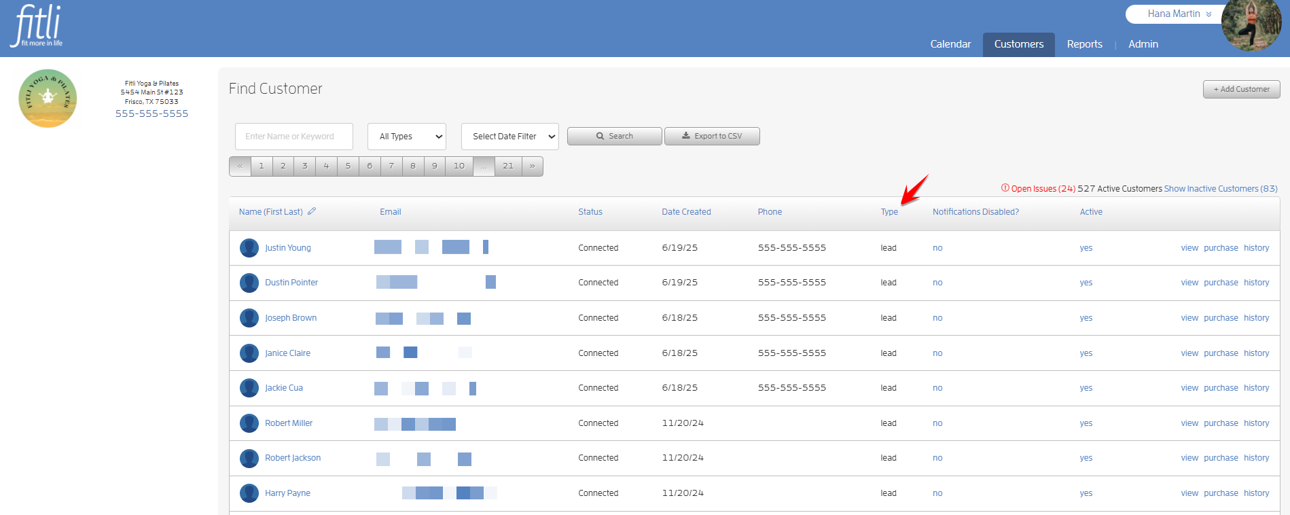
Task: Click Dustin Pointer avatar icon
Action: coord(249,283)
